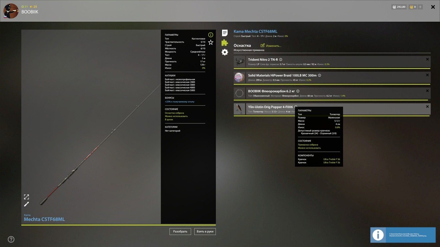The image size is (440, 247).
Task: Click the BOOBIIK player avatar
Action: (x=11, y=11)
